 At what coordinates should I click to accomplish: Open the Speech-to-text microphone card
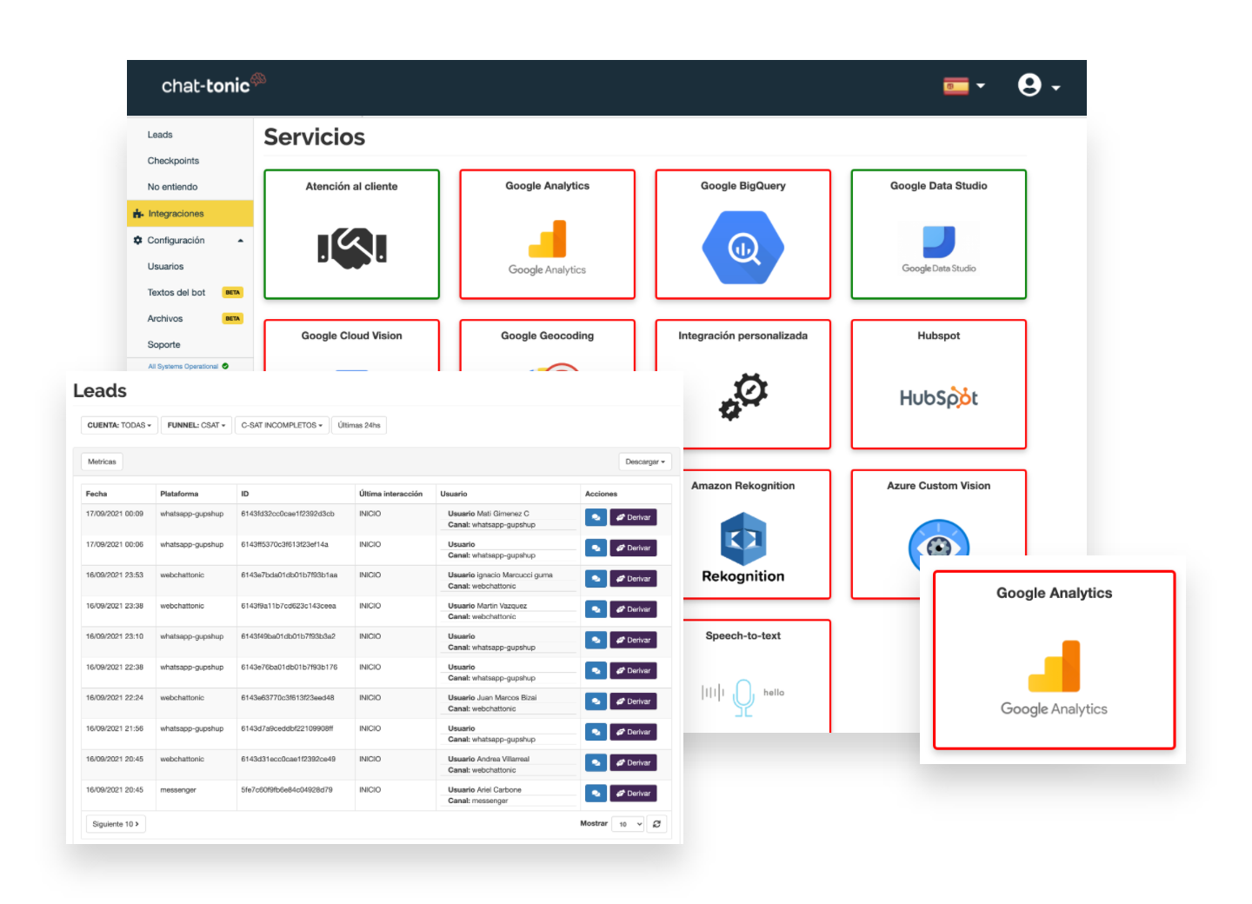pos(756,676)
